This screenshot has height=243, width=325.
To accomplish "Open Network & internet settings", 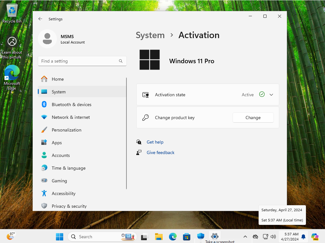I will pyautogui.click(x=71, y=117).
